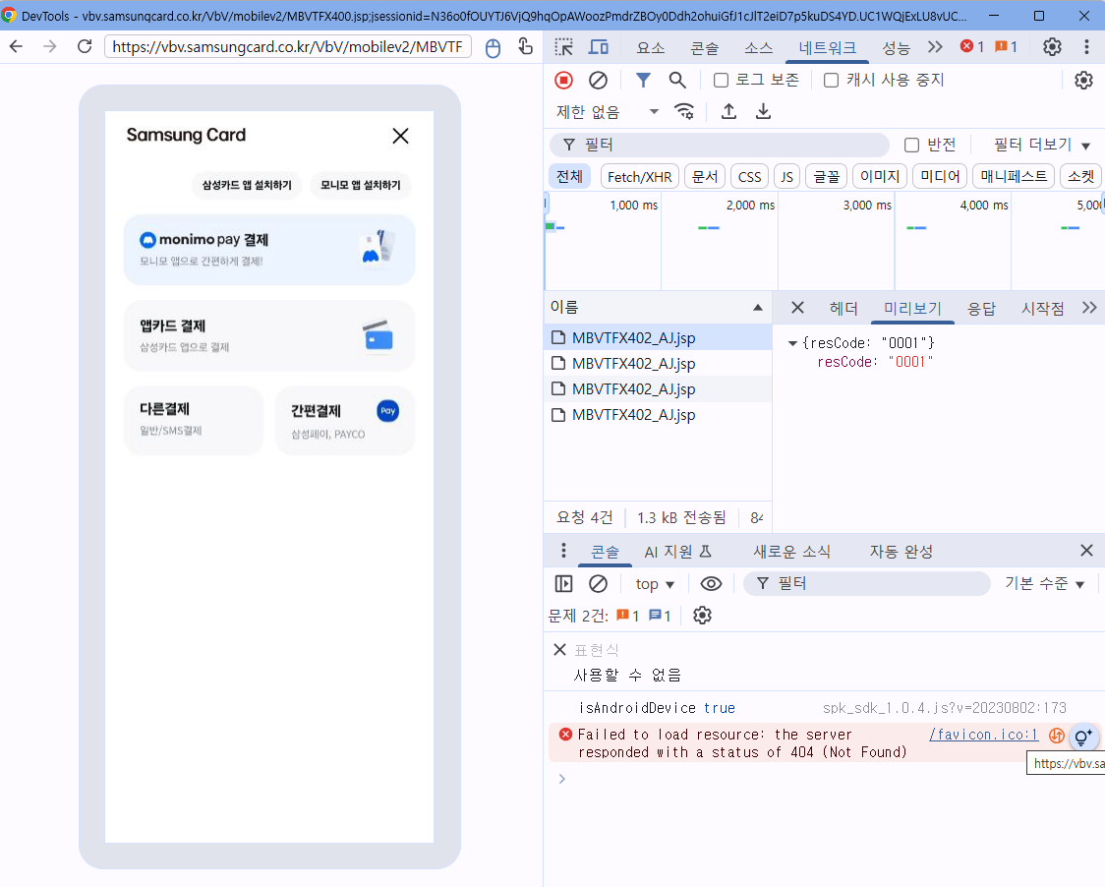Click import HAR upload icon

coord(728,111)
